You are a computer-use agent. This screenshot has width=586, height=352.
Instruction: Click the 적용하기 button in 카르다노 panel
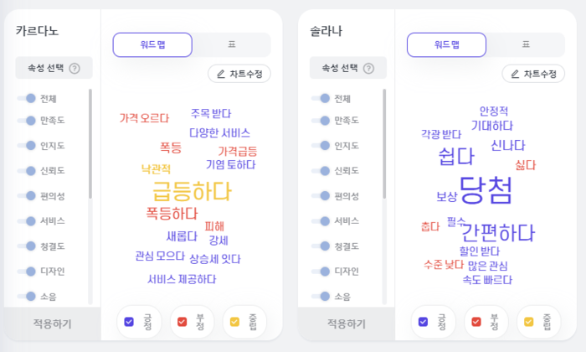(52, 324)
